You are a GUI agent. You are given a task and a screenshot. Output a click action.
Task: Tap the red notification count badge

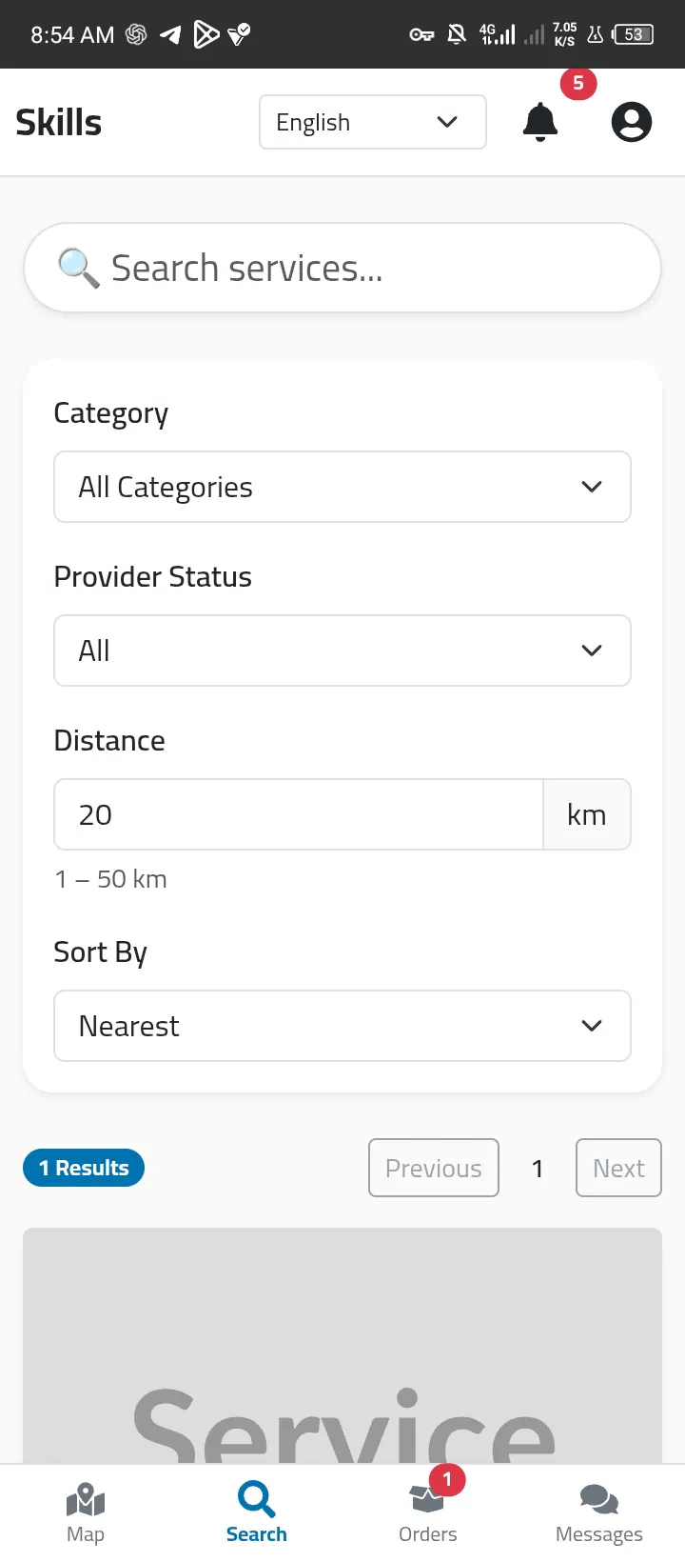coord(578,84)
